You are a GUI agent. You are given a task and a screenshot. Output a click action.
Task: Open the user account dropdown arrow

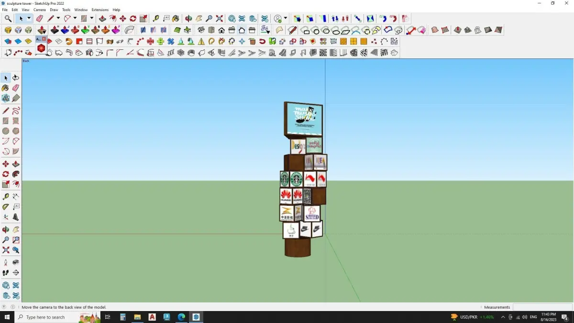pos(286,19)
